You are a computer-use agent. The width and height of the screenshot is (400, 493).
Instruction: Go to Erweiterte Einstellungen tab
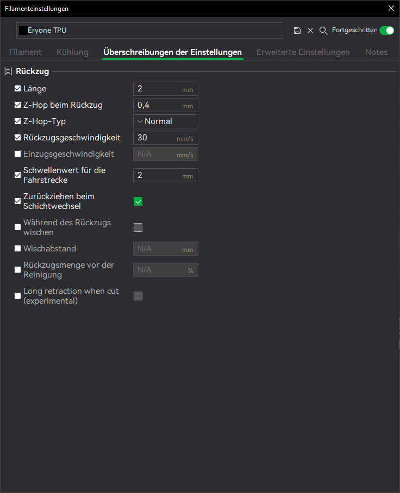click(x=303, y=52)
